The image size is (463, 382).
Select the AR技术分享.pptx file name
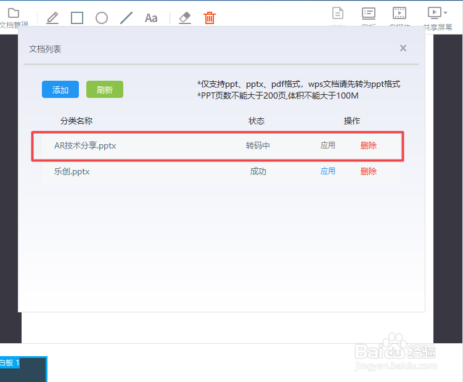pyautogui.click(x=85, y=145)
